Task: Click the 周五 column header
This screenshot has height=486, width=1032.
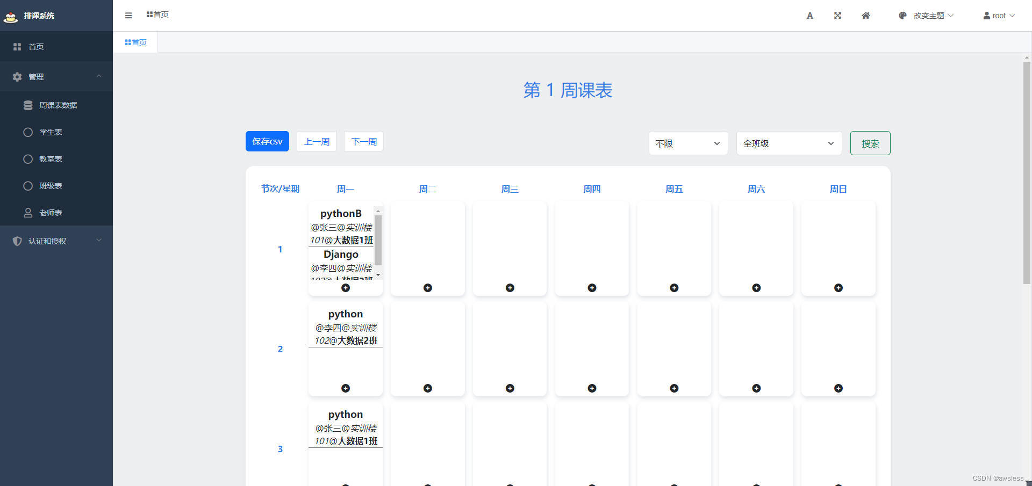Action: coord(674,189)
